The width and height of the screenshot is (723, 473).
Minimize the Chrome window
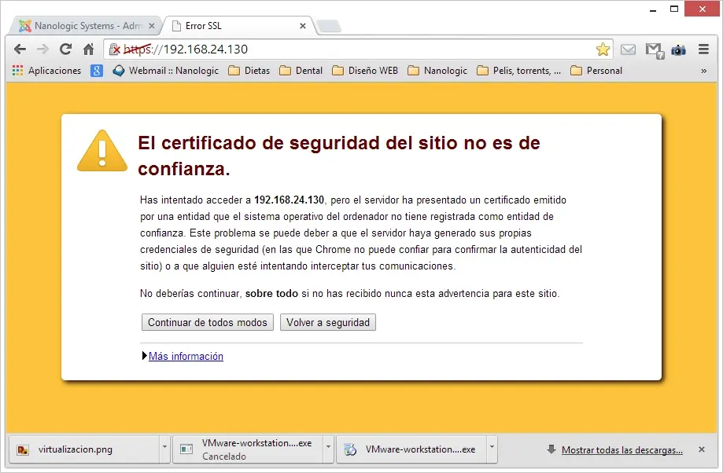pyautogui.click(x=653, y=9)
